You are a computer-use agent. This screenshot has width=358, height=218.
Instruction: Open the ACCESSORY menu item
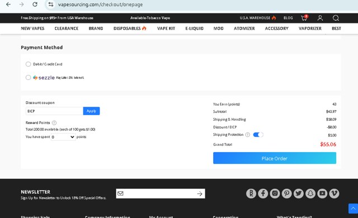click(x=277, y=29)
